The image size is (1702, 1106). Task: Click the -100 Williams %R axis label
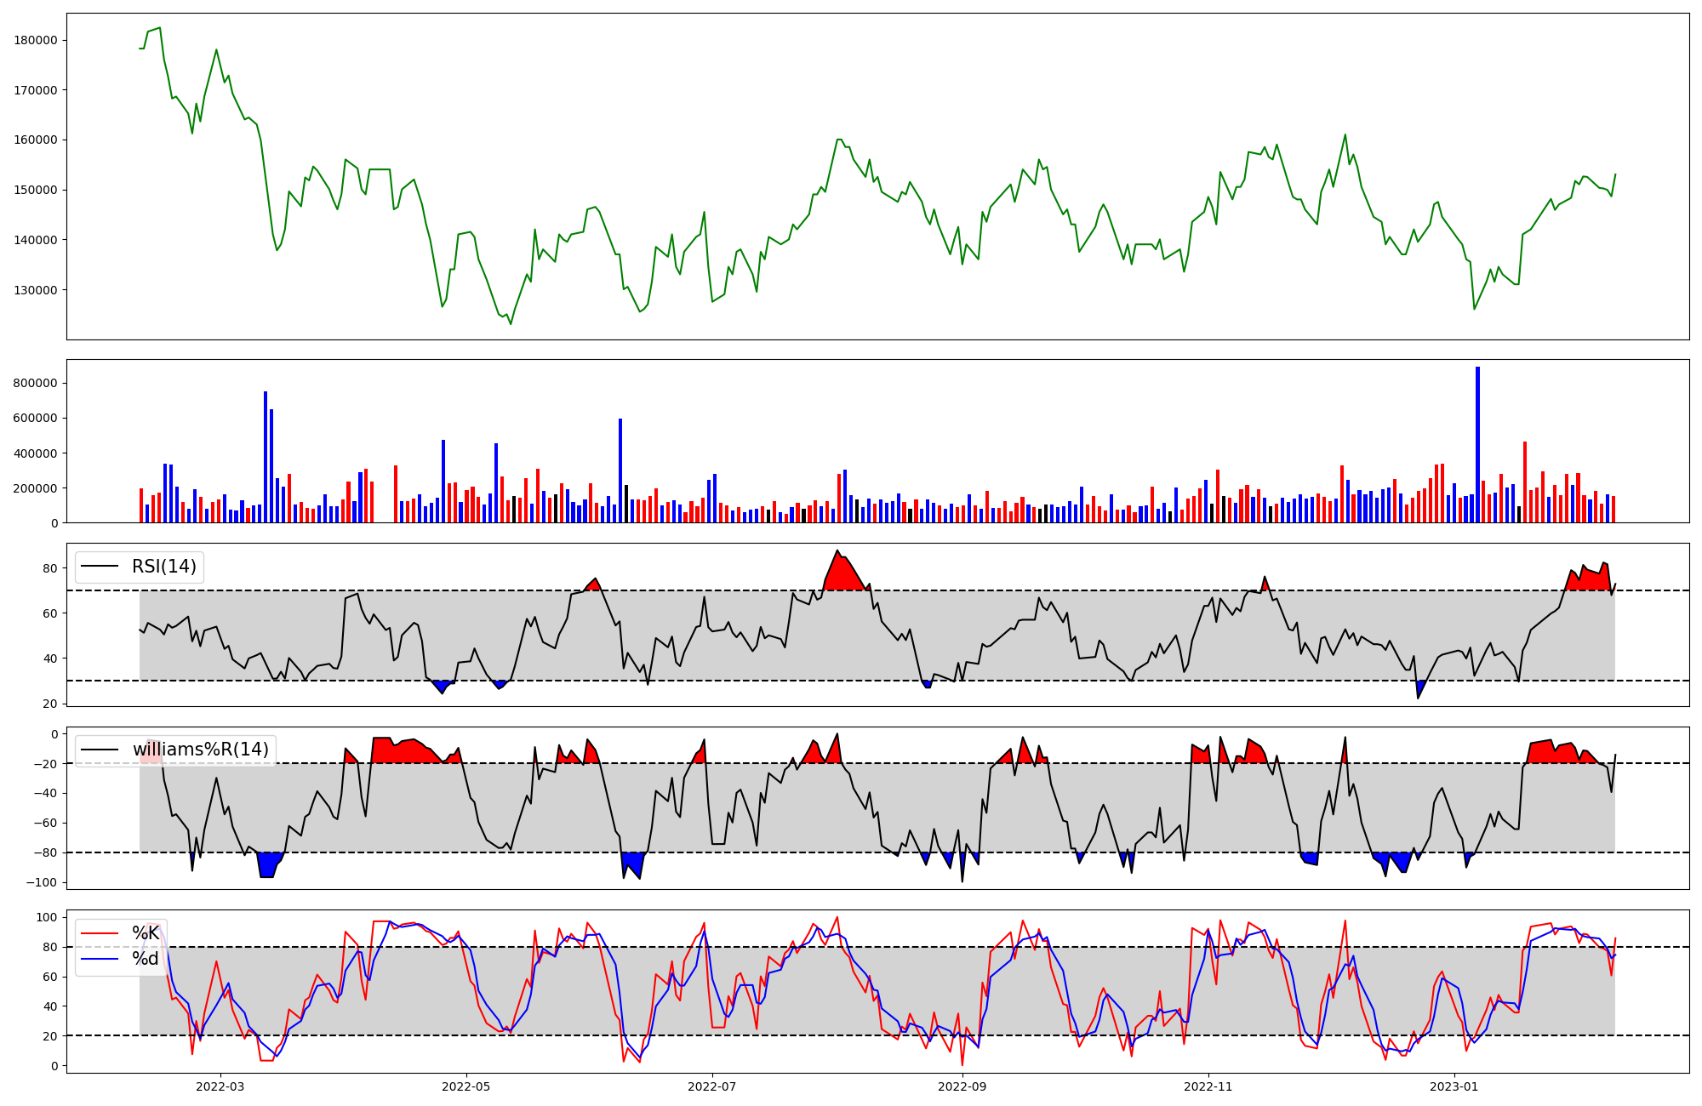[x=41, y=882]
